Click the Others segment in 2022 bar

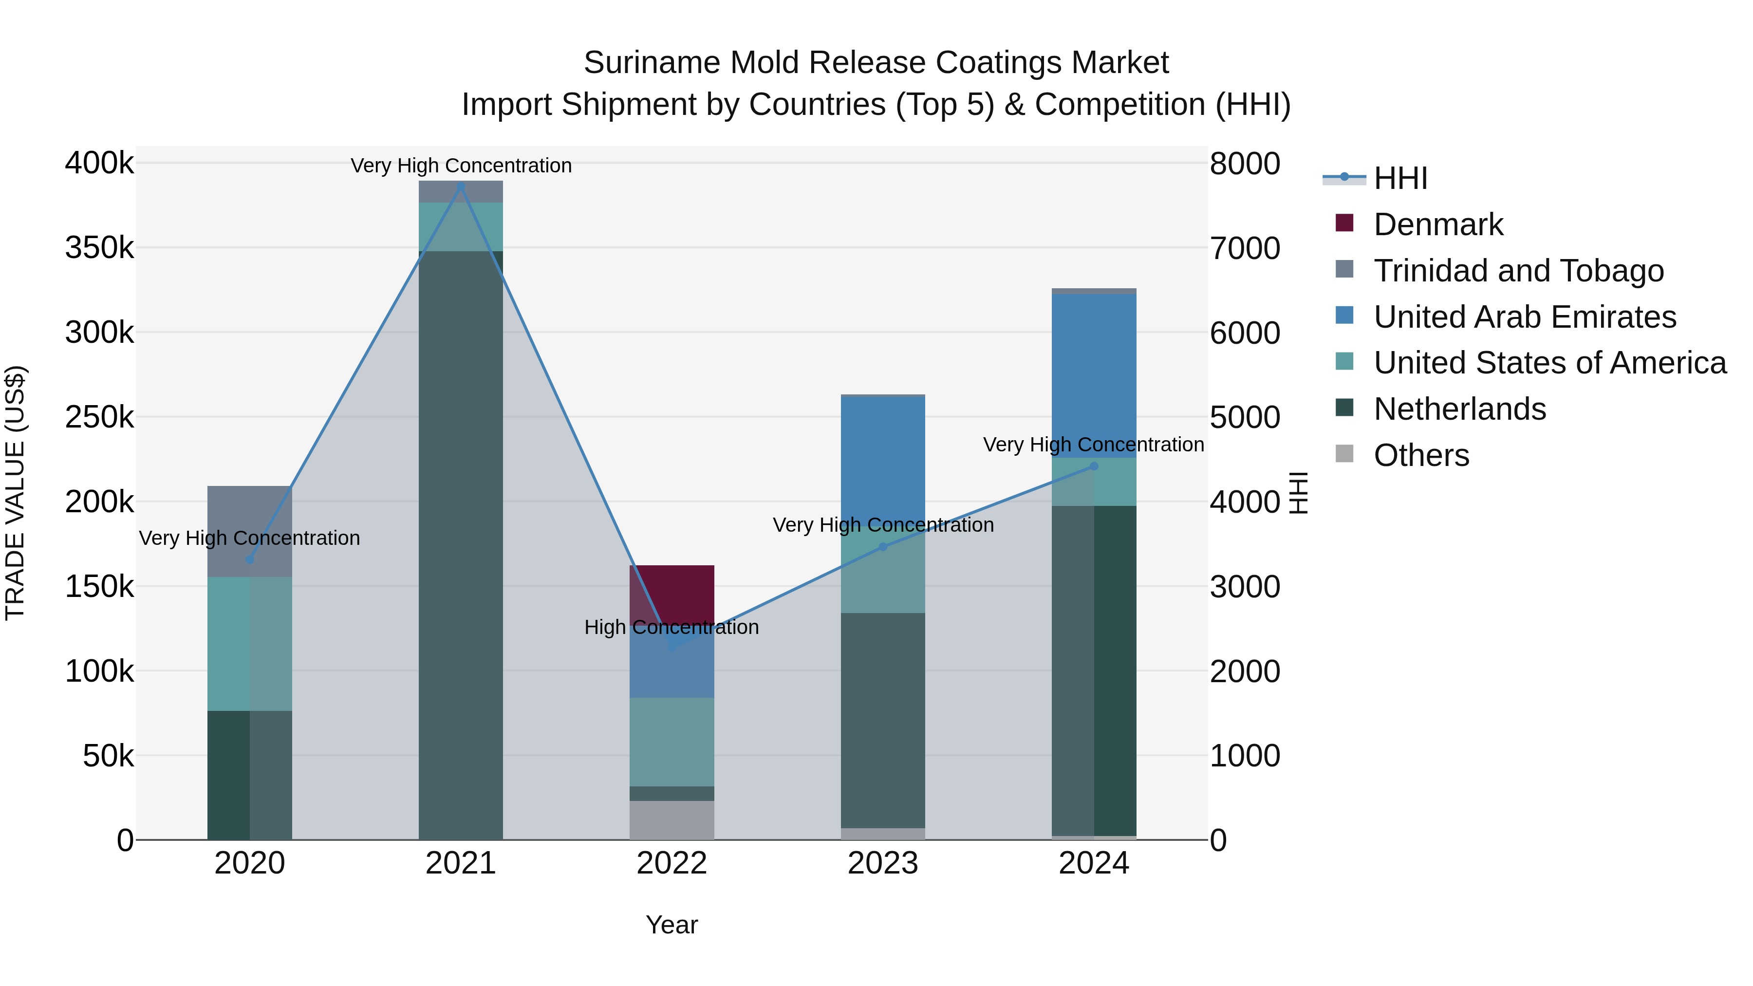click(672, 820)
